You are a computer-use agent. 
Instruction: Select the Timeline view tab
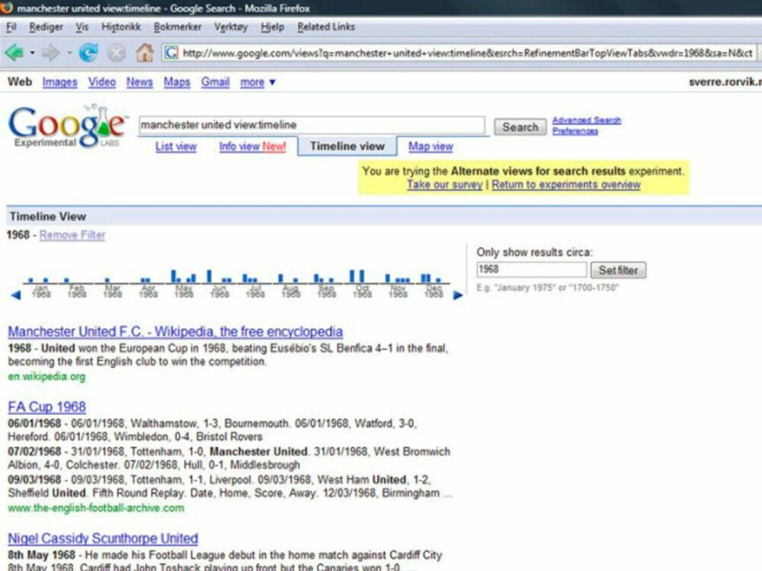click(x=347, y=146)
